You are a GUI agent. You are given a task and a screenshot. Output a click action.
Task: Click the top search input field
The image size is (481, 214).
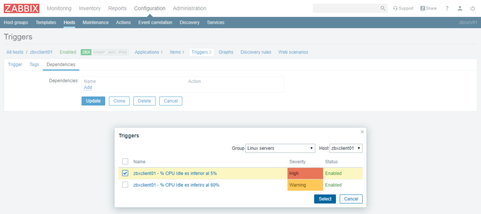point(346,8)
